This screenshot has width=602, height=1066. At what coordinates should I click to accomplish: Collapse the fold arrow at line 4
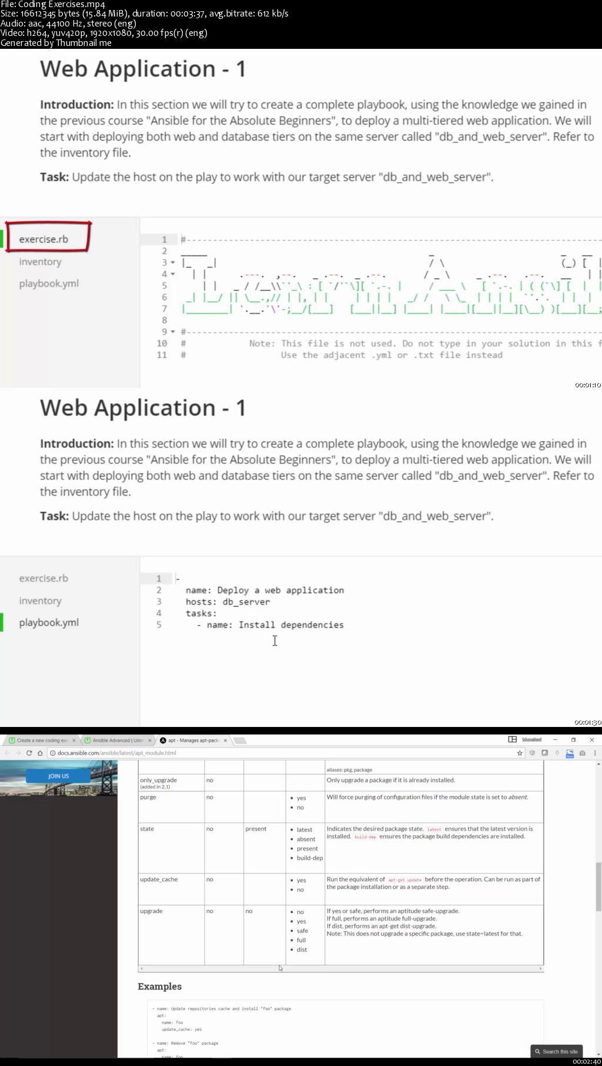(173, 274)
